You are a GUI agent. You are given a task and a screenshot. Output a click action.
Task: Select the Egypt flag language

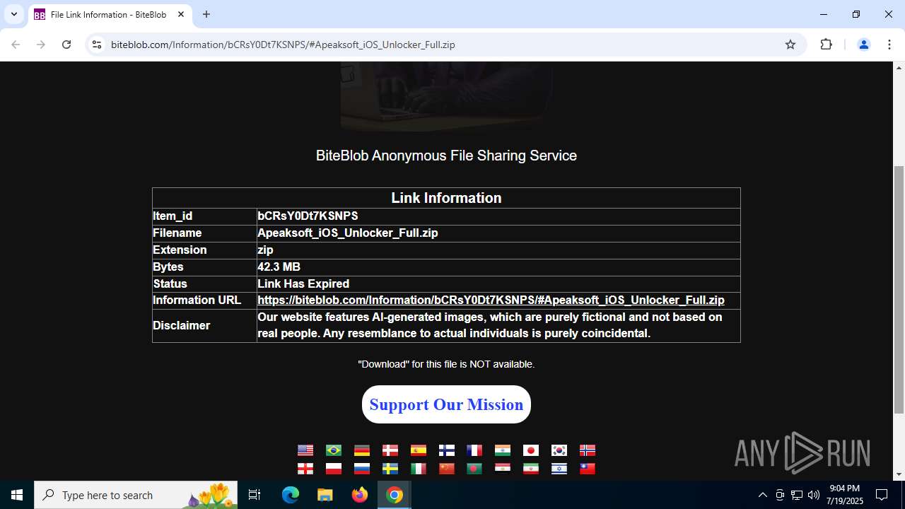[x=503, y=469]
